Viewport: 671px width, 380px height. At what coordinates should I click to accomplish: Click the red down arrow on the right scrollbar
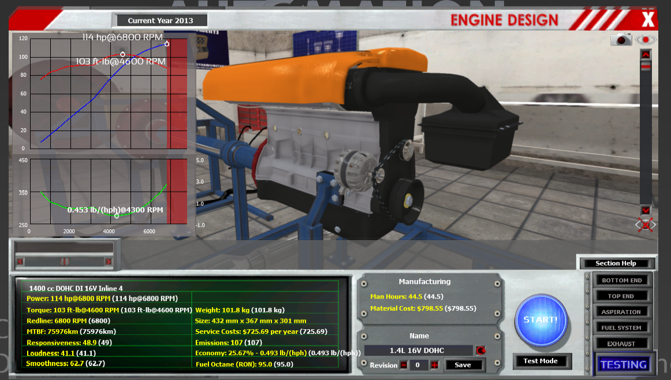pyautogui.click(x=646, y=210)
